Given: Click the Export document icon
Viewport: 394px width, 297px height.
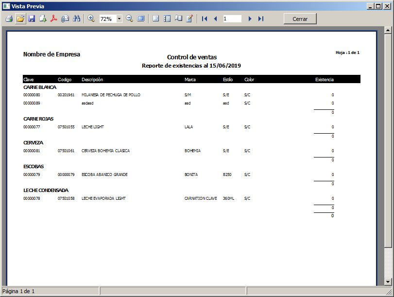Looking at the screenshot, I should (x=43, y=18).
